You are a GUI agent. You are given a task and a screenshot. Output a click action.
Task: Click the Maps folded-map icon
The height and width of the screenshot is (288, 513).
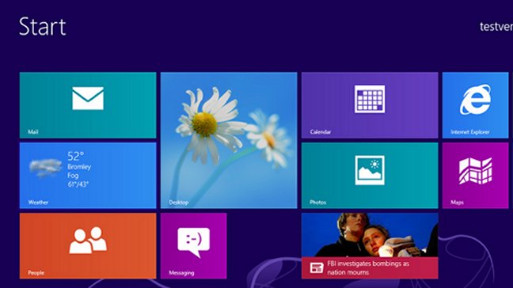[x=475, y=171]
